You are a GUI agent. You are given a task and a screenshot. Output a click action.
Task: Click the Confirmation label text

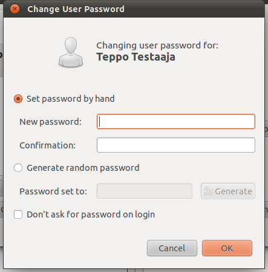47,145
